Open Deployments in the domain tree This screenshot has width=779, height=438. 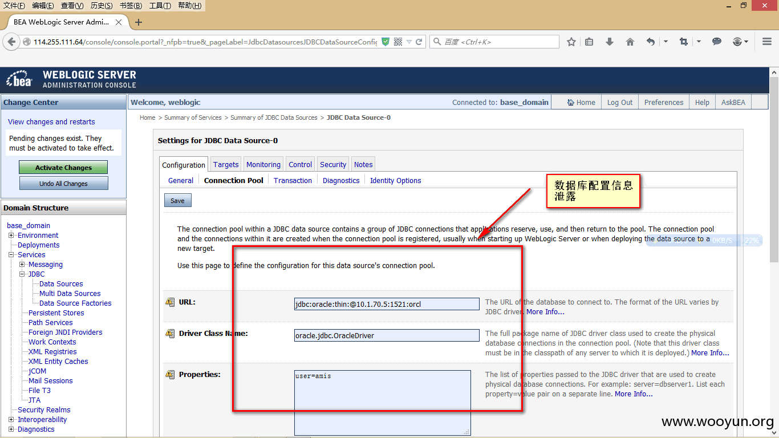pyautogui.click(x=38, y=245)
